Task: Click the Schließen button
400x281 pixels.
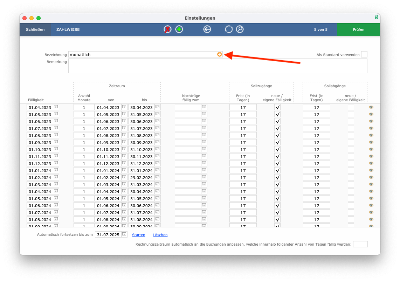Action: (35, 29)
